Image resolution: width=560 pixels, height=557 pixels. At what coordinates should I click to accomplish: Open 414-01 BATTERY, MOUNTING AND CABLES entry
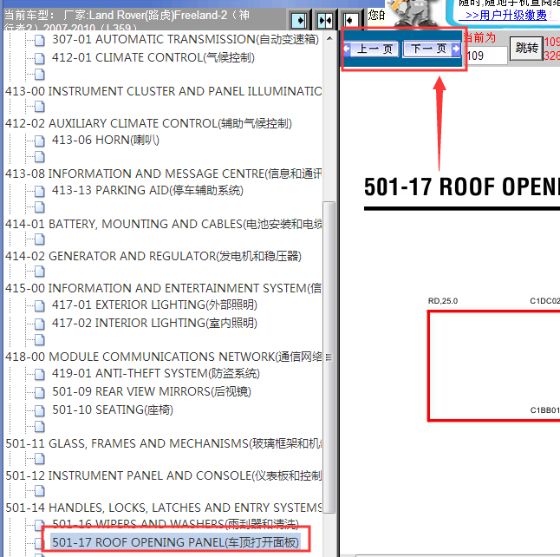point(163,224)
